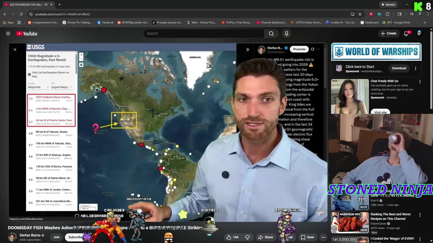Open the If todays people we... TikTok bookmark
433x243 pixels.
(x=167, y=23)
